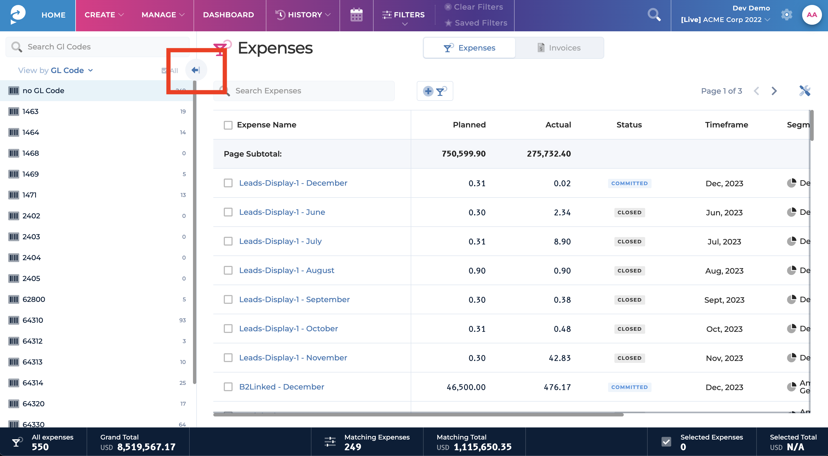Image resolution: width=828 pixels, height=456 pixels.
Task: Click the Invoices tab document icon
Action: (x=541, y=48)
